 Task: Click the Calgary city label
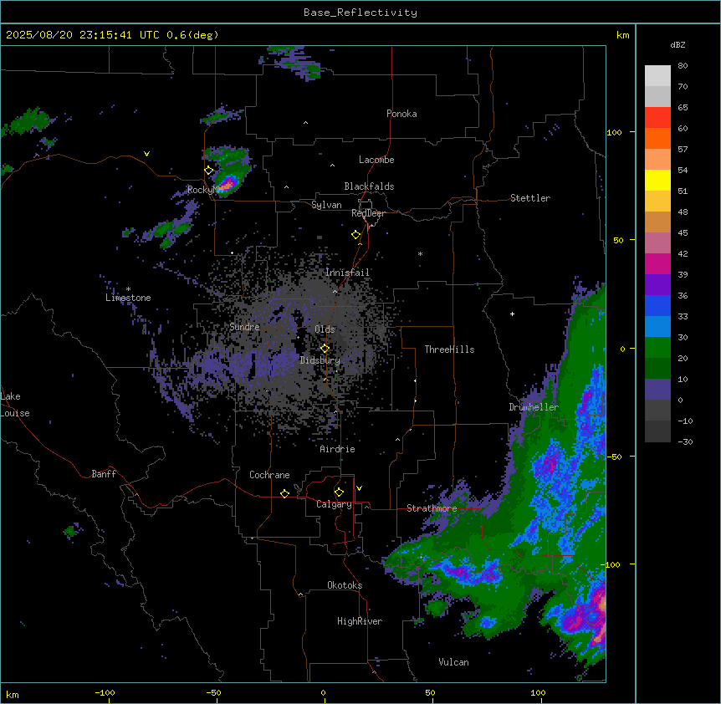[x=334, y=504]
